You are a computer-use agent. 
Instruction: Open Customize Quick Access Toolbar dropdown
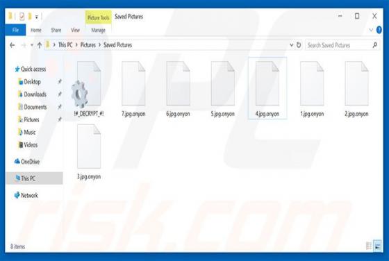coord(36,17)
